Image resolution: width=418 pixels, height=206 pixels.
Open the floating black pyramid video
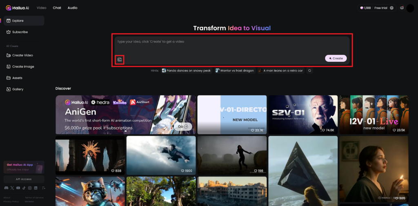point(303,171)
